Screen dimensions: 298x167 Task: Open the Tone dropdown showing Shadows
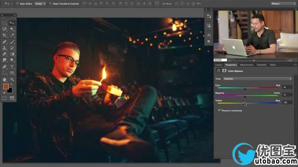click(257, 79)
